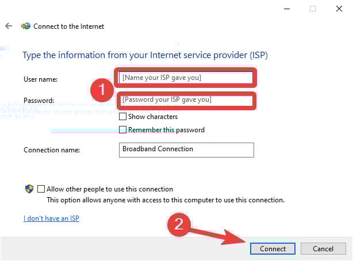Open the "I don't have an ISP" link

(51, 218)
